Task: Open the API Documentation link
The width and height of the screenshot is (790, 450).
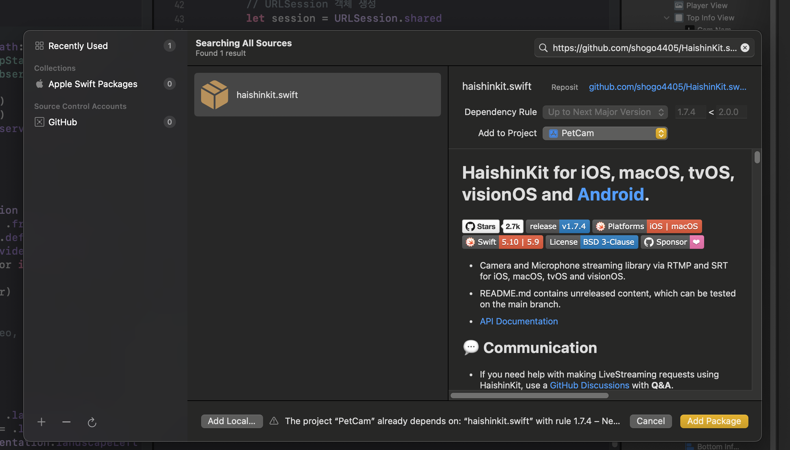Action: [519, 321]
